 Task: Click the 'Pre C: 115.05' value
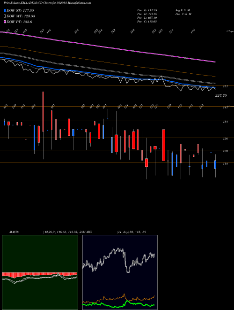[x=147, y=22]
